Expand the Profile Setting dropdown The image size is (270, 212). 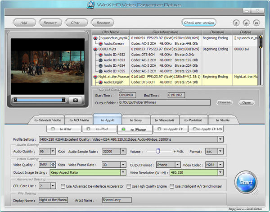pos(220,139)
